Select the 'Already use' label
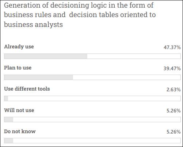 (x=19, y=47)
